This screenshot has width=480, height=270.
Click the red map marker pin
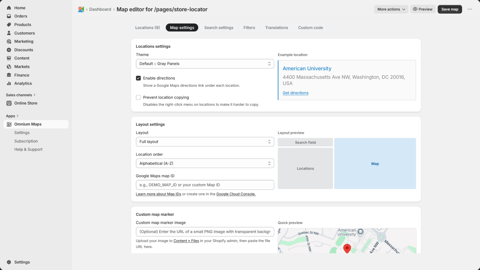click(x=347, y=248)
